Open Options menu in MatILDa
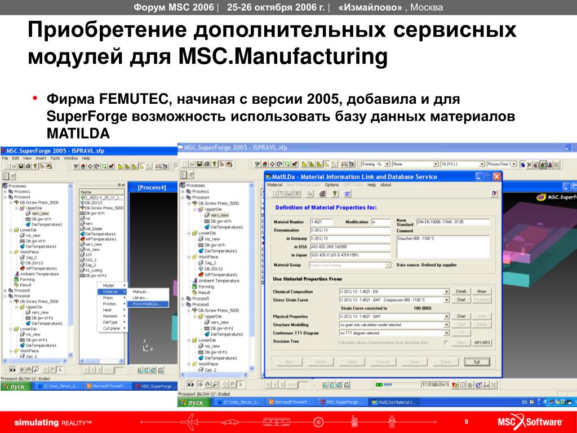This screenshot has width=577, height=433. (331, 185)
